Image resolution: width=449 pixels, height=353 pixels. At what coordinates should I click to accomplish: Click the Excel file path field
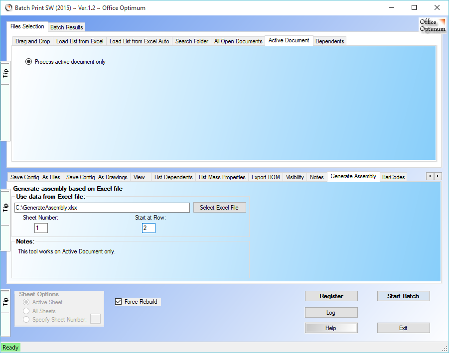coord(102,208)
